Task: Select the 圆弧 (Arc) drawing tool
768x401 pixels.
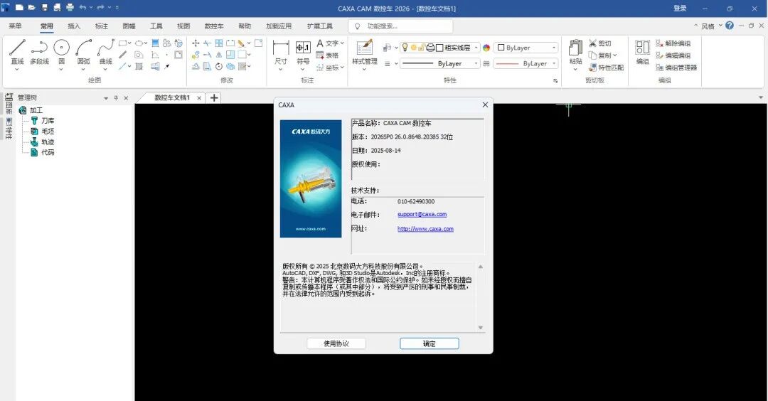Action: tap(84, 51)
